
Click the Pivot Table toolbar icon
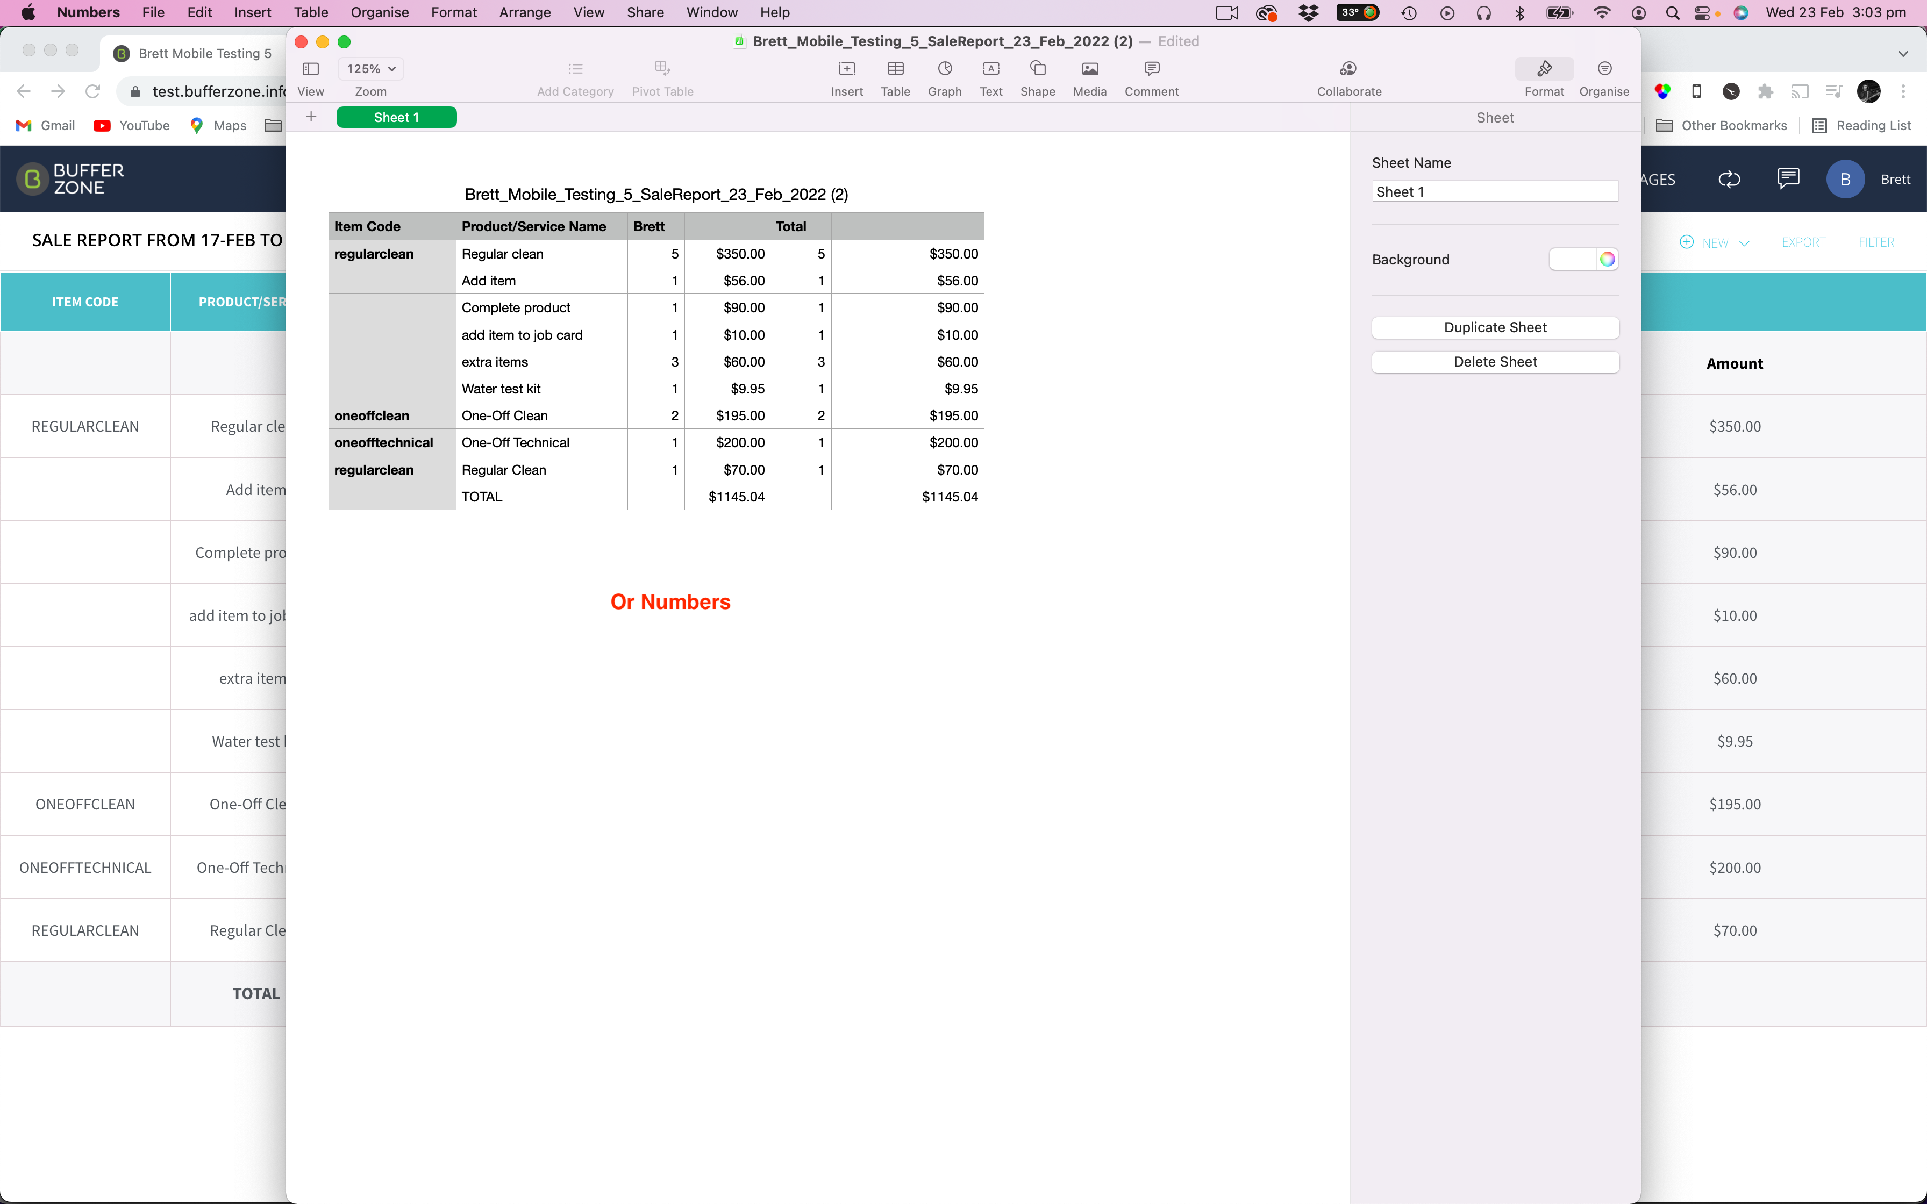coord(662,68)
